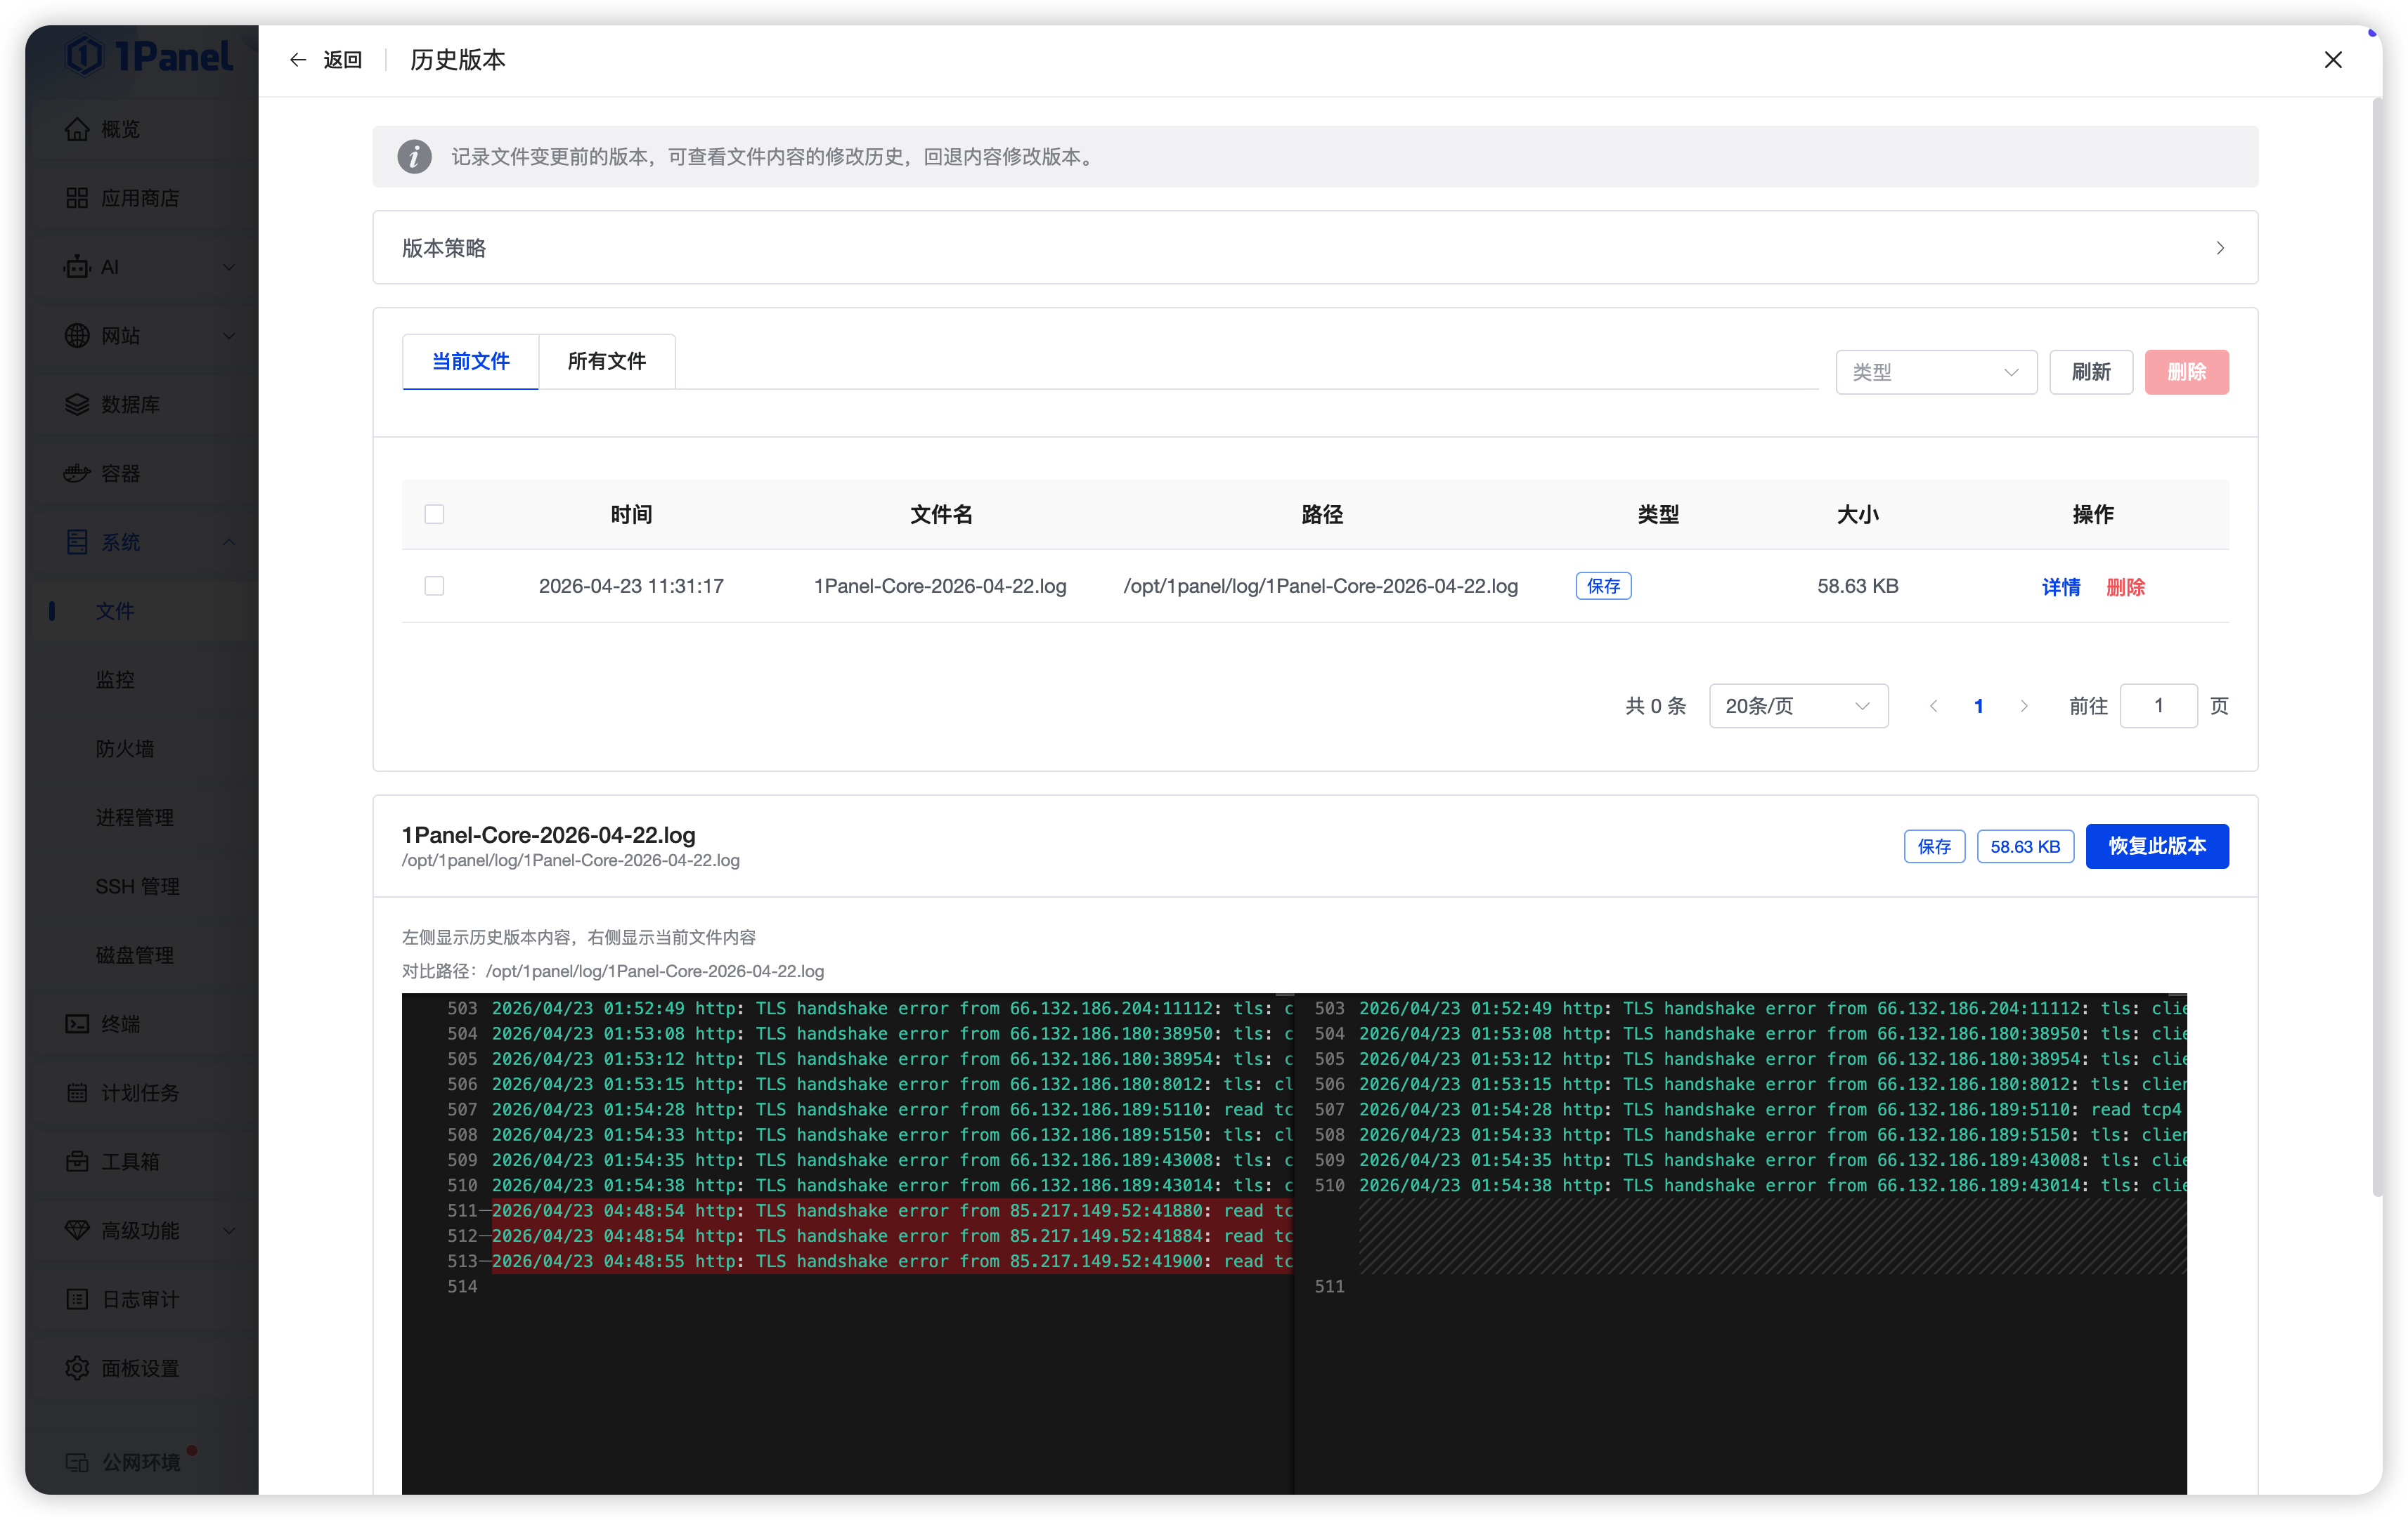The height and width of the screenshot is (1520, 2408).
Task: Click the 概览 home icon in the sidebar
Action: [x=77, y=130]
